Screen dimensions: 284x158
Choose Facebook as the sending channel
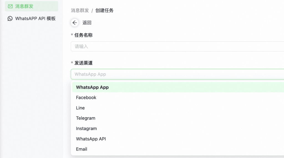tap(86, 98)
